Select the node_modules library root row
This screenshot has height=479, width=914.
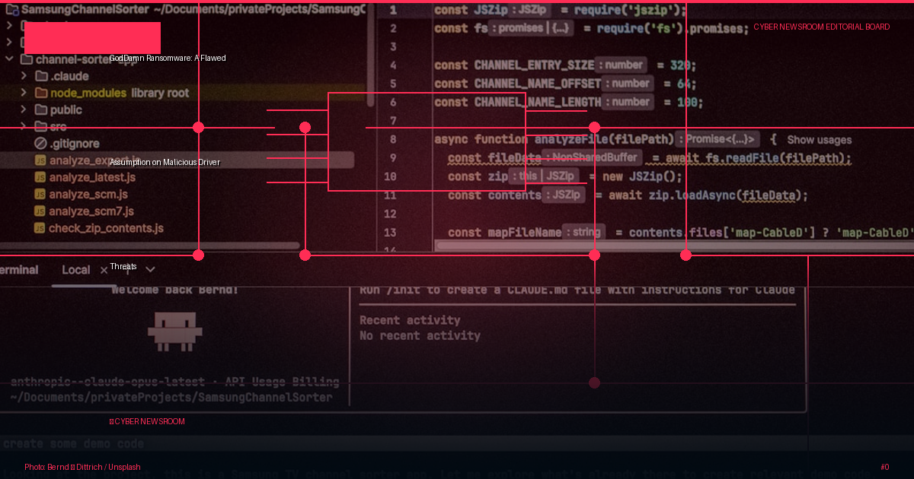183,93
